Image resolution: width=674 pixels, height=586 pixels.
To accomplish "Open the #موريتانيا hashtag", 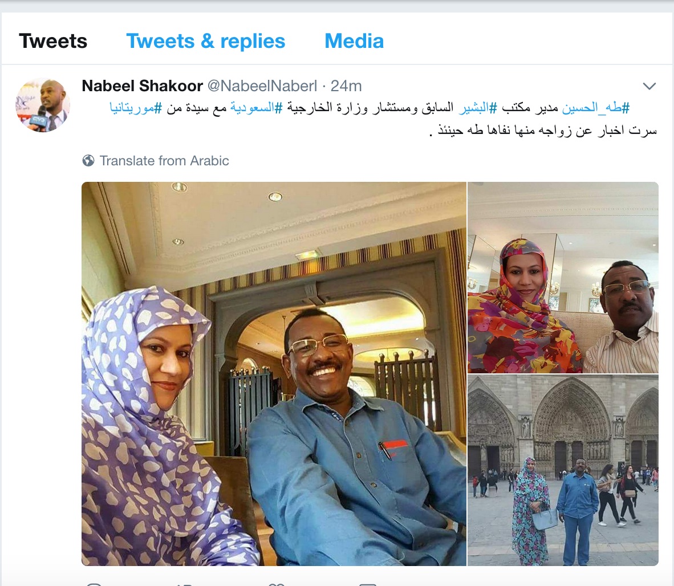I will click(x=136, y=108).
